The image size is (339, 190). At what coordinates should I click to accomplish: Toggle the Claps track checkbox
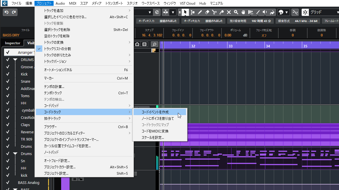pyautogui.click(x=8, y=125)
